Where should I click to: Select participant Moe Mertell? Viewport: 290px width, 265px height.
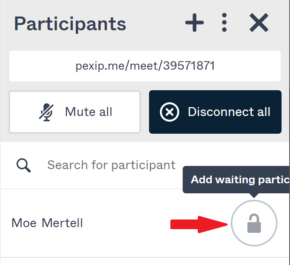click(47, 223)
